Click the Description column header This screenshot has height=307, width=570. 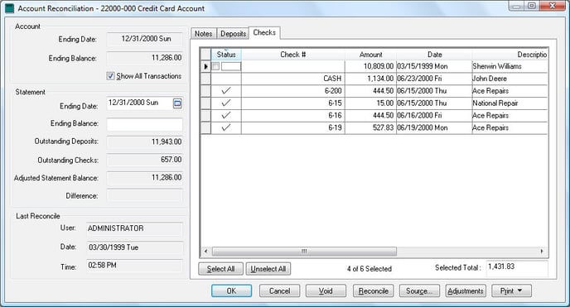510,55
